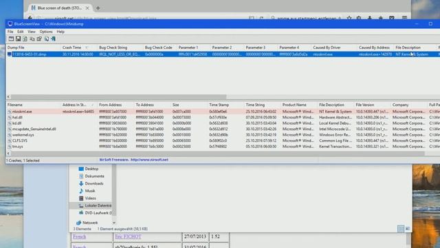This screenshot has height=248, width=440.
Task: Select the hal.dll row
Action: point(223,118)
